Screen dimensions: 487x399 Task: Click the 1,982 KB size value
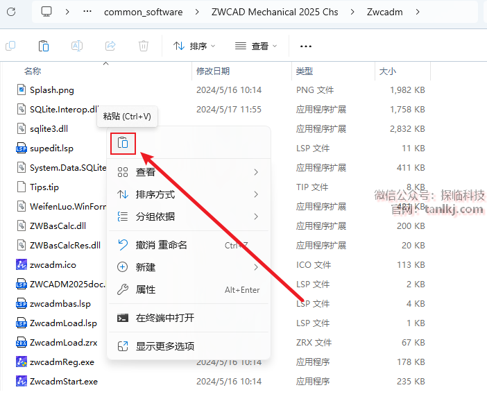click(407, 90)
